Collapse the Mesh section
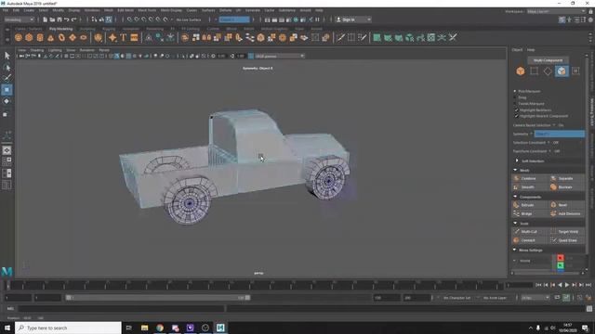This screenshot has width=595, height=334. coord(515,170)
